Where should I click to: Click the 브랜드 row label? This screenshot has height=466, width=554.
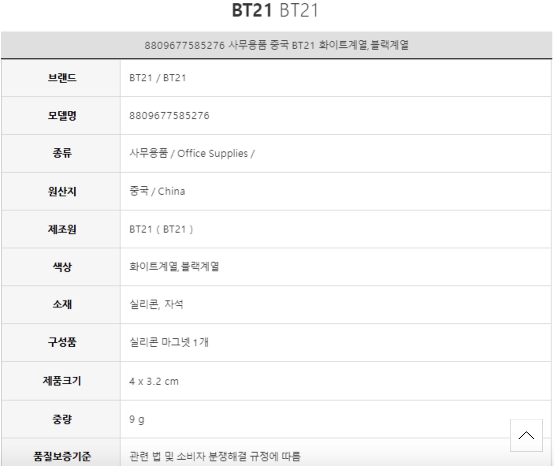pyautogui.click(x=62, y=78)
